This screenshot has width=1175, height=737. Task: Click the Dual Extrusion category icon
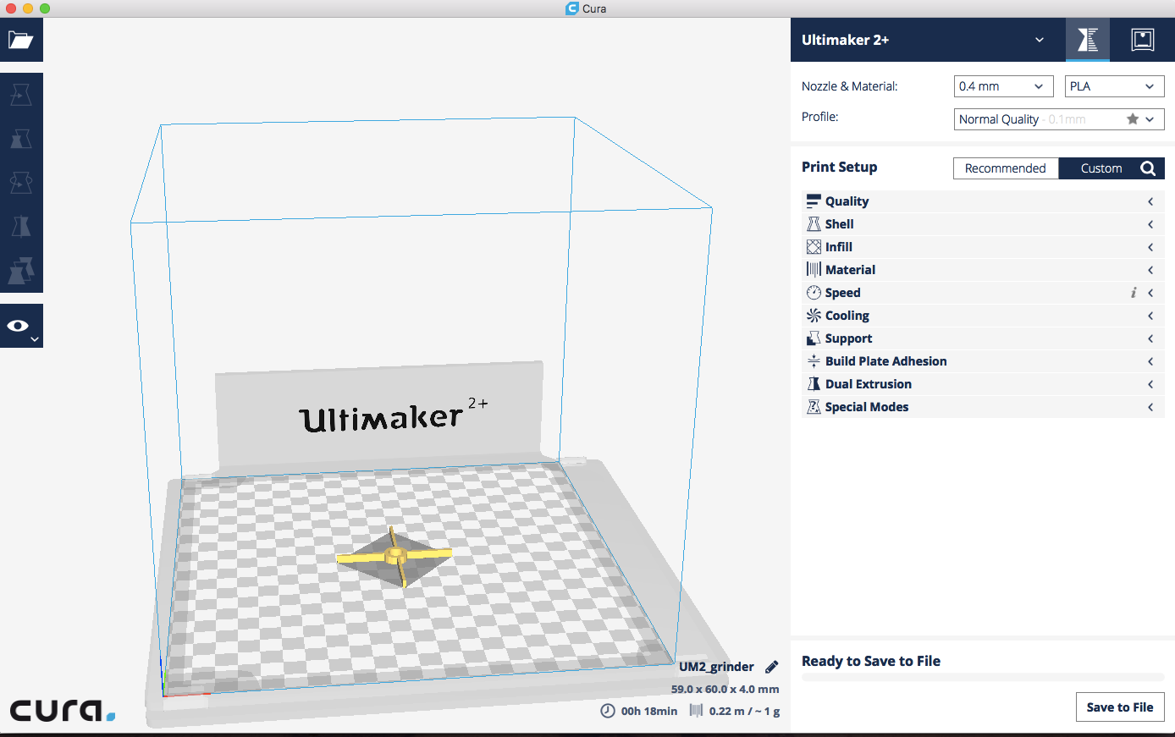[814, 384]
